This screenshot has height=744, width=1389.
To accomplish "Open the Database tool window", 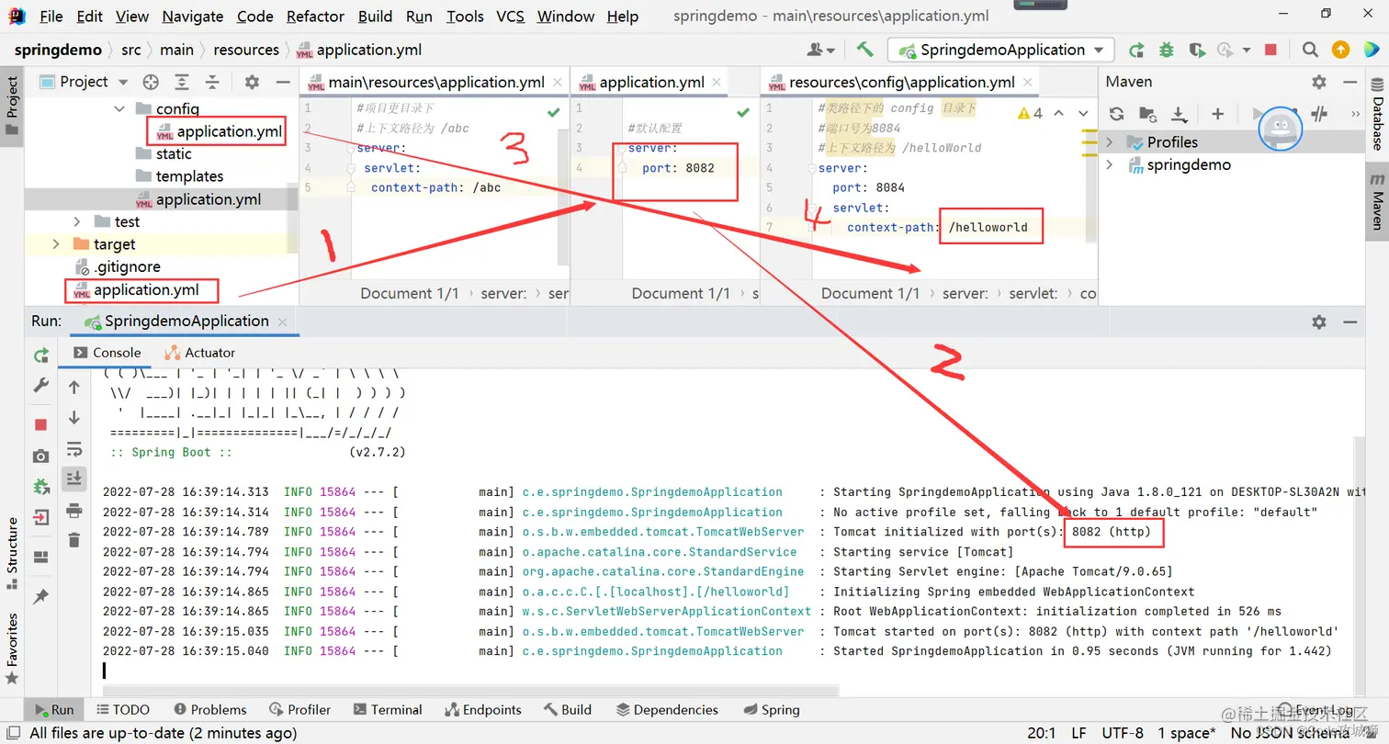I will point(1377,112).
